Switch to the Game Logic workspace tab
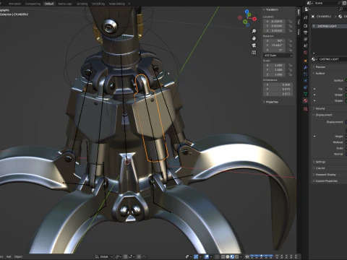 tap(65, 4)
